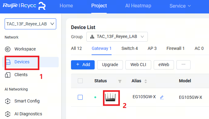Click the Smart Config icon
Image resolution: width=209 pixels, height=119 pixels.
tap(8, 101)
